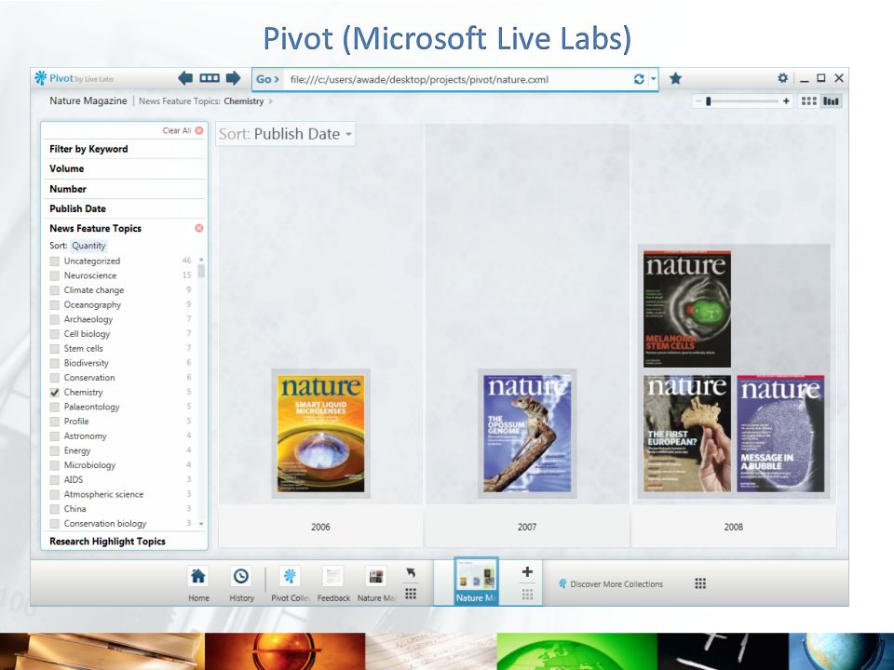Open the Smart Liquid Microlenses cover

[x=320, y=434]
